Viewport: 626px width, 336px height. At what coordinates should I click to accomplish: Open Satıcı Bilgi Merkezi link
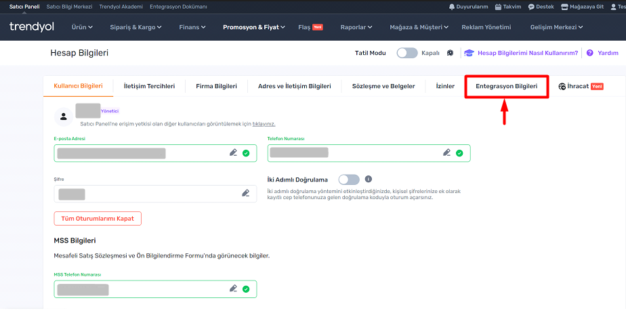pyautogui.click(x=70, y=7)
